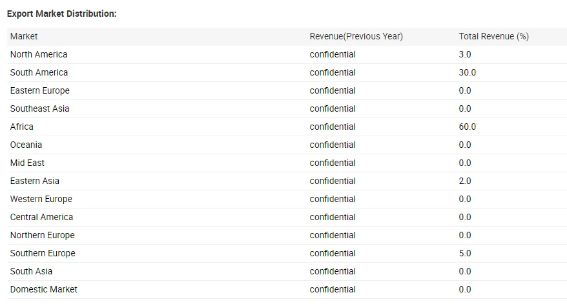
Task: Click the Eastern Asia market cell
Action: [35, 181]
